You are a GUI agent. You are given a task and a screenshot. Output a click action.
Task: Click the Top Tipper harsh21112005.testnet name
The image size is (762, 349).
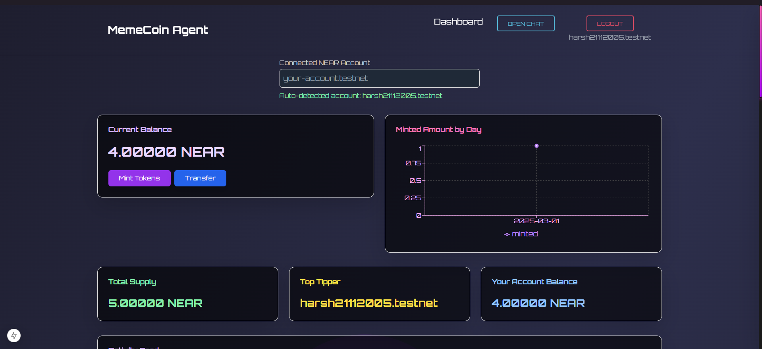[369, 303]
